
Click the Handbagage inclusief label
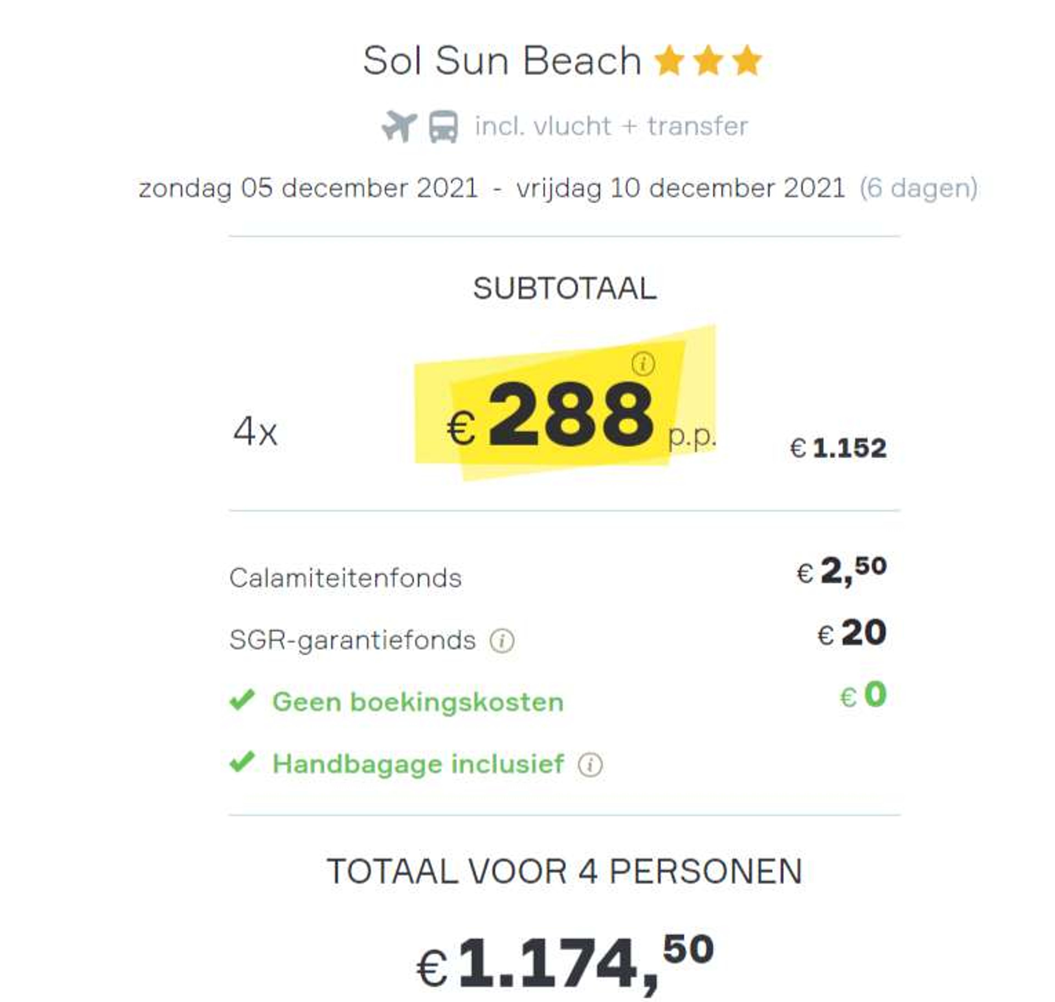tap(418, 764)
